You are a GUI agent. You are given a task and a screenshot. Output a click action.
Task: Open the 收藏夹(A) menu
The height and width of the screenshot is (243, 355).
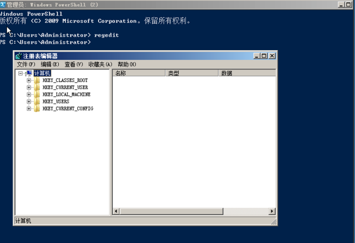100,65
